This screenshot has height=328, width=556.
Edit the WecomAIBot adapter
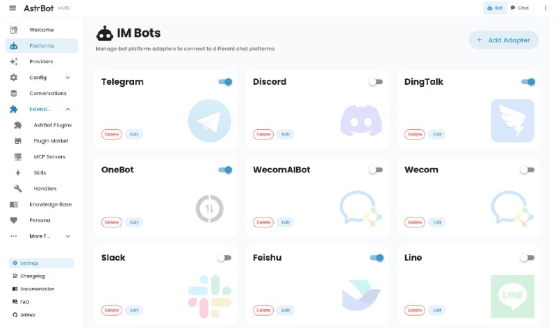click(286, 222)
